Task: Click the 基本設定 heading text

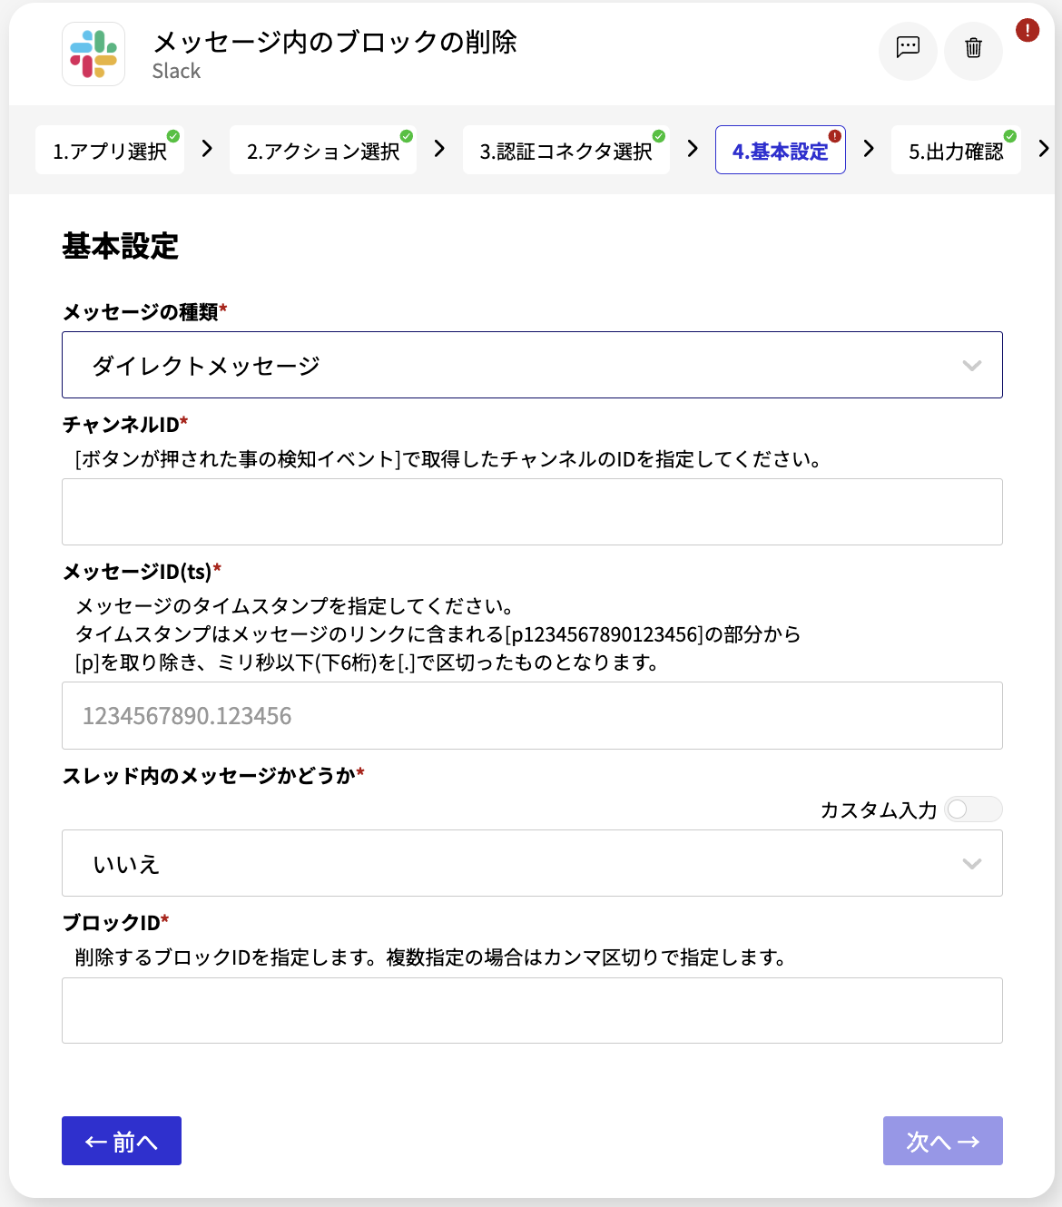Action: [x=120, y=246]
